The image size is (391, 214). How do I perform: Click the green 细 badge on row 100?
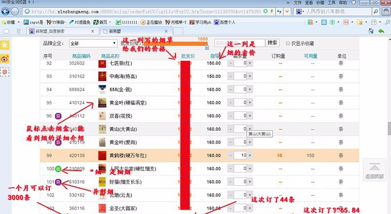coord(58,169)
